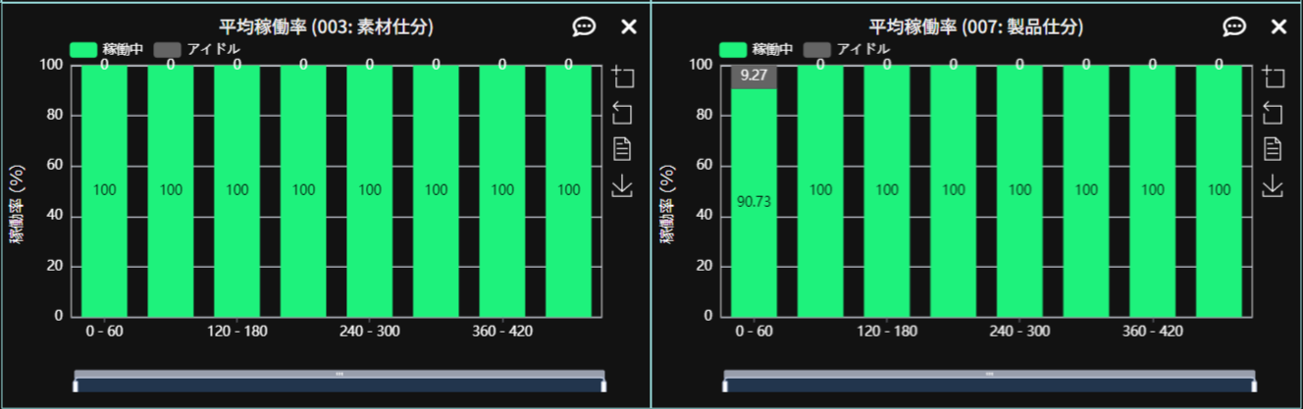
Task: Download 007: 製品仕分 chart as image
Action: tap(1272, 185)
